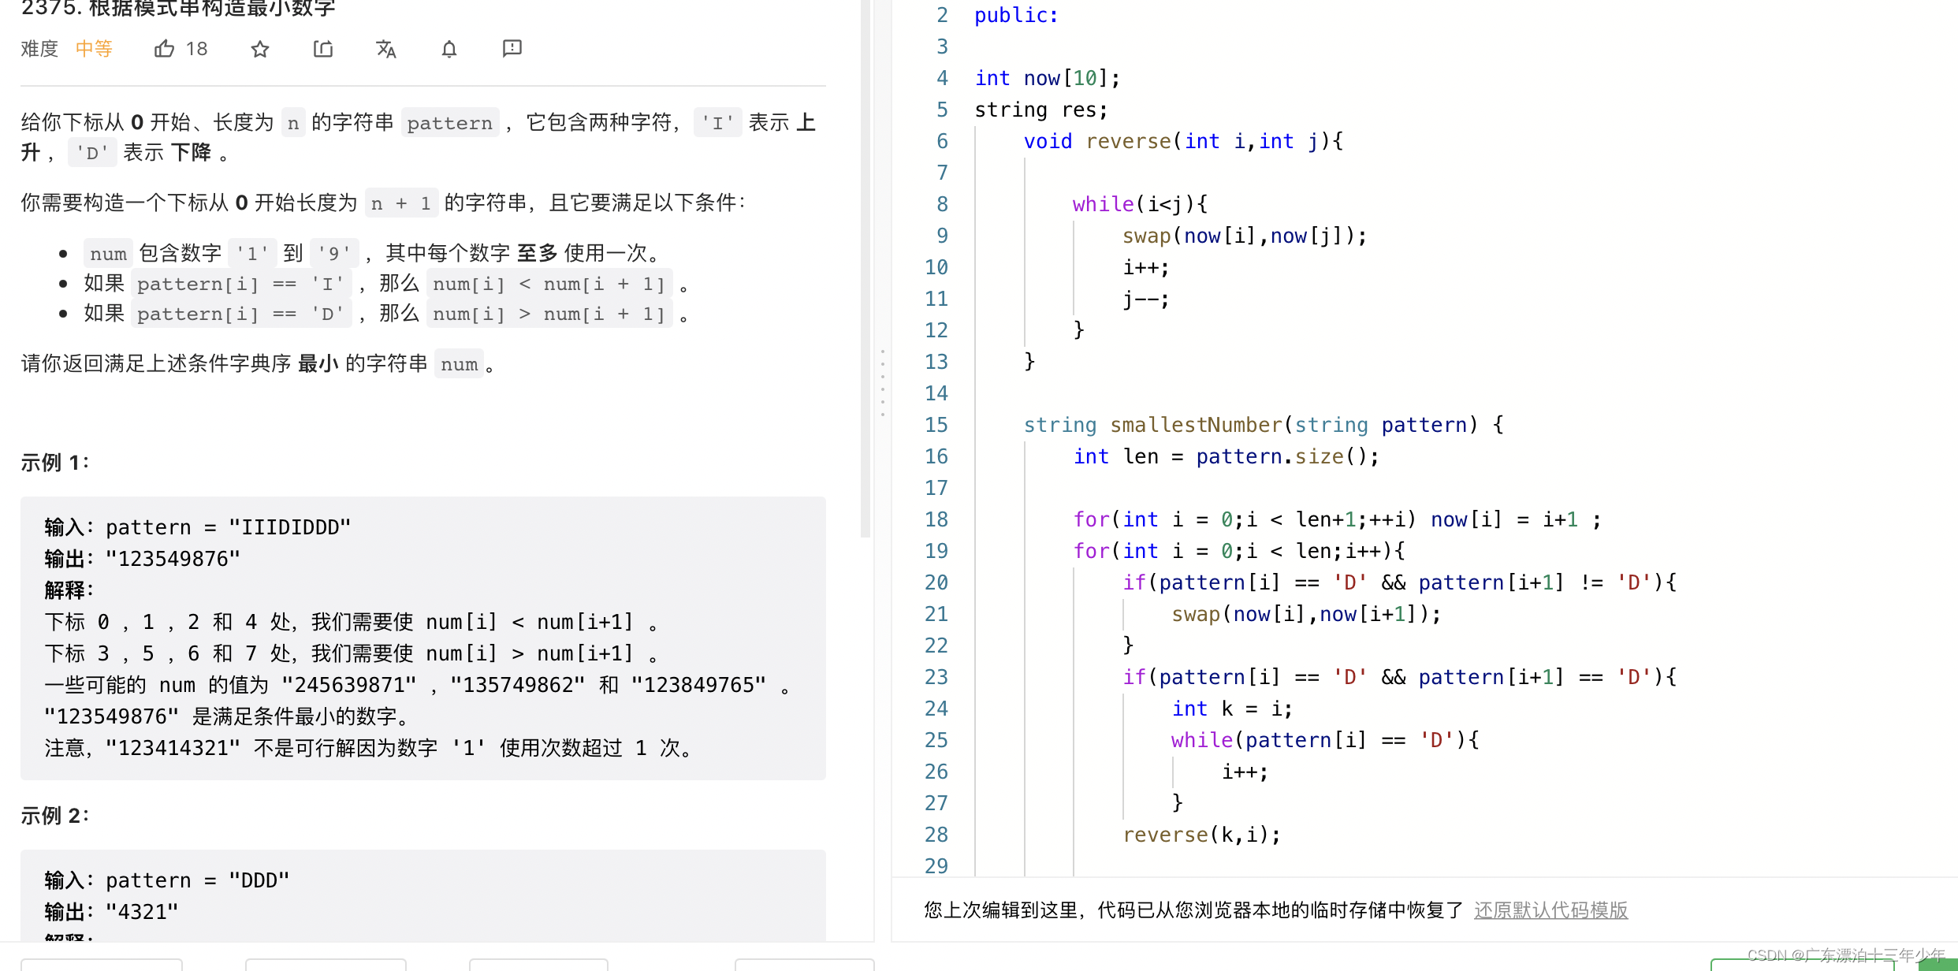Click the like/thumbs-up icon
Viewport: 1958px width, 971px height.
[164, 49]
